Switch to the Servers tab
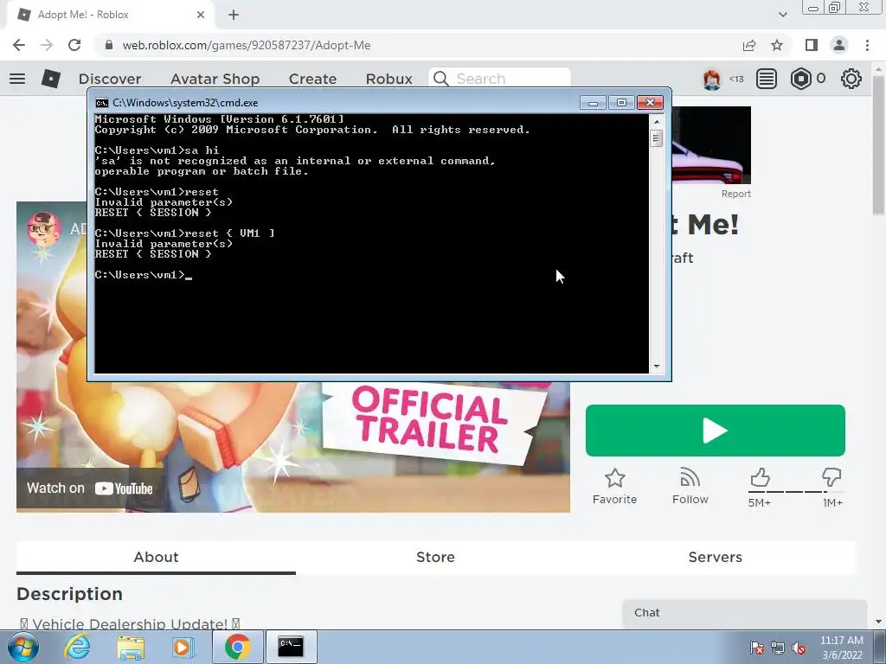The height and width of the screenshot is (664, 886). 716,558
